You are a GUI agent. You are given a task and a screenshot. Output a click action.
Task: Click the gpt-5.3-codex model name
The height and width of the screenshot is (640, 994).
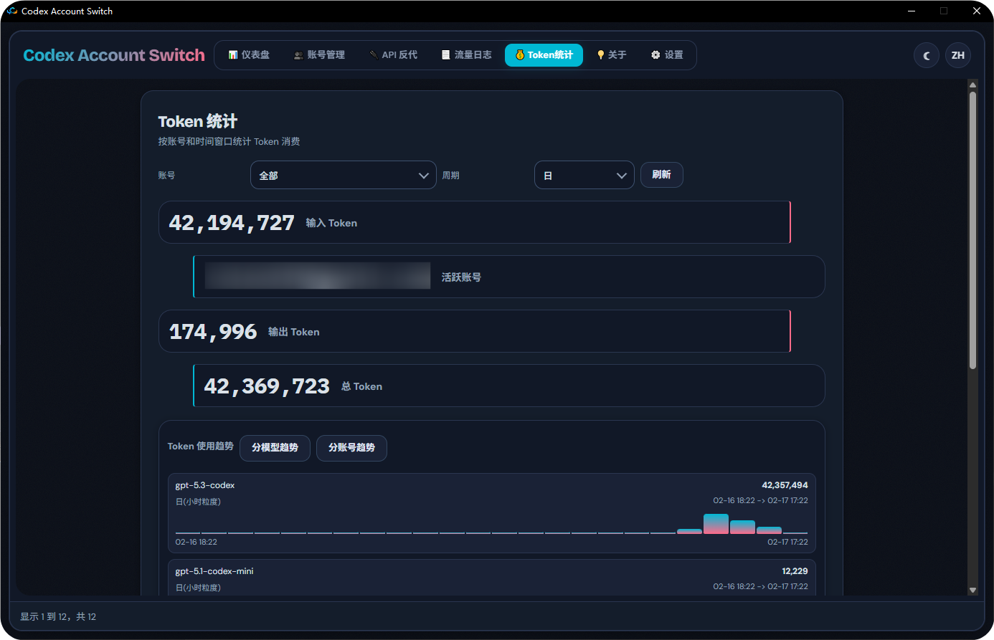pyautogui.click(x=205, y=485)
